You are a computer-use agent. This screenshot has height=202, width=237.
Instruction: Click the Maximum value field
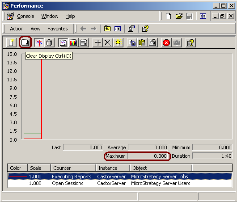[x=148, y=156]
